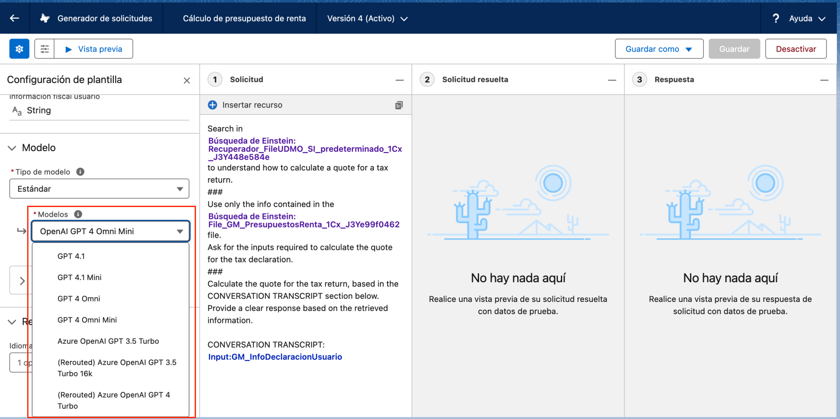The height and width of the screenshot is (419, 840).
Task: Select Azure OpenAI GPT 3.5 Turbo option
Action: 110,341
